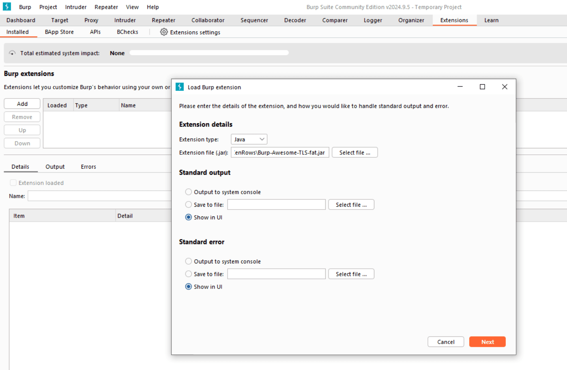Screen dimensions: 567x370
Task: Select Save to file under Standard output
Action: click(189, 205)
